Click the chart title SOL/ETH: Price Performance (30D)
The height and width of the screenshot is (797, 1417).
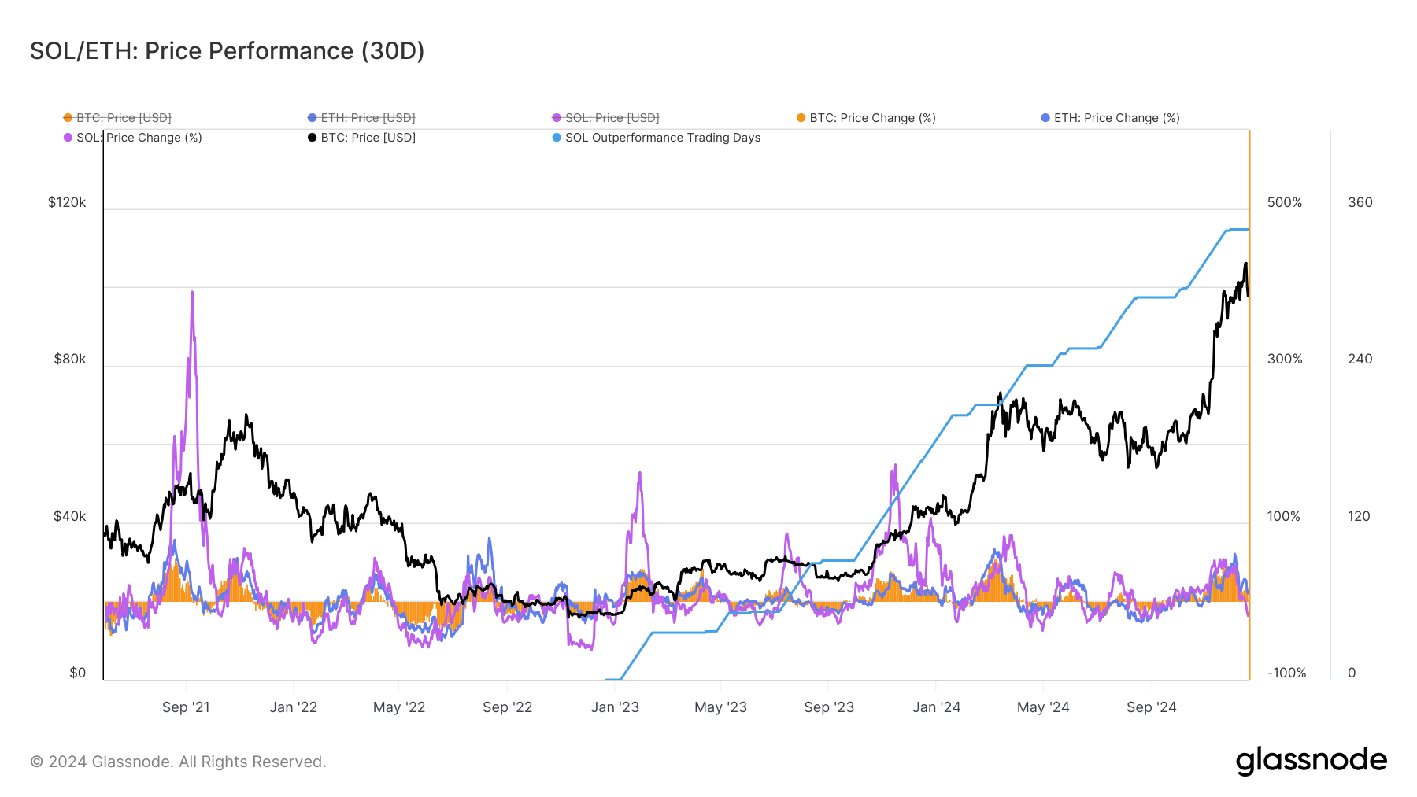[228, 51]
